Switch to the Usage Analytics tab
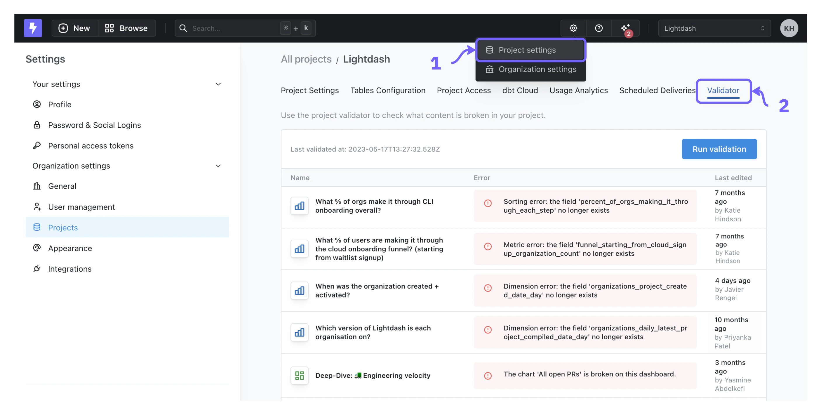Screen dimensions: 821x415 578,90
